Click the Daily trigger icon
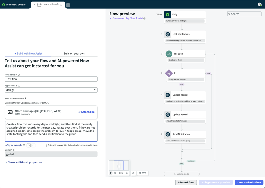This screenshot has height=188, width=265. pos(167,15)
